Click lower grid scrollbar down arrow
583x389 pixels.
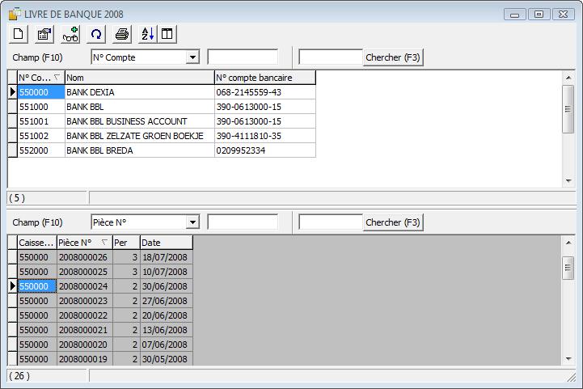point(568,358)
